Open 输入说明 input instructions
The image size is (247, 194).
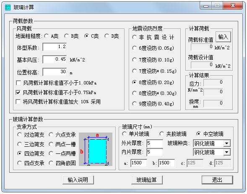78,180
